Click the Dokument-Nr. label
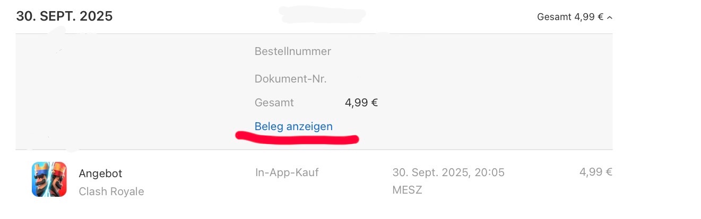Screen dimensions: 701x219 [290, 79]
